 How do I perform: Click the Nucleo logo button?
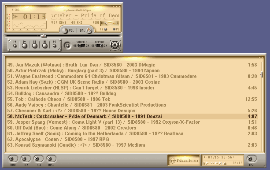(184, 160)
